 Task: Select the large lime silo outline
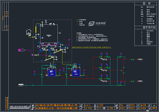[x=49, y=34]
